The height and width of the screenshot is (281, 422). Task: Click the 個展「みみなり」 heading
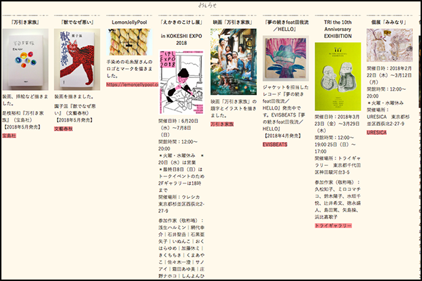pyautogui.click(x=388, y=22)
